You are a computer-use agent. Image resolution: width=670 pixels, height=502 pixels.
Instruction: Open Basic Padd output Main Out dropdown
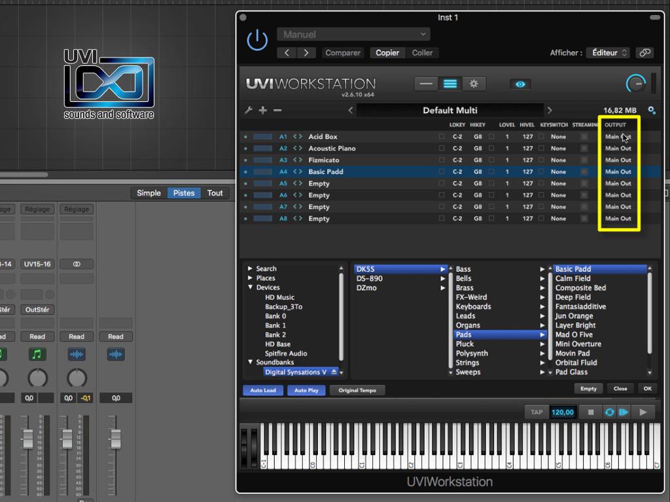click(x=618, y=172)
